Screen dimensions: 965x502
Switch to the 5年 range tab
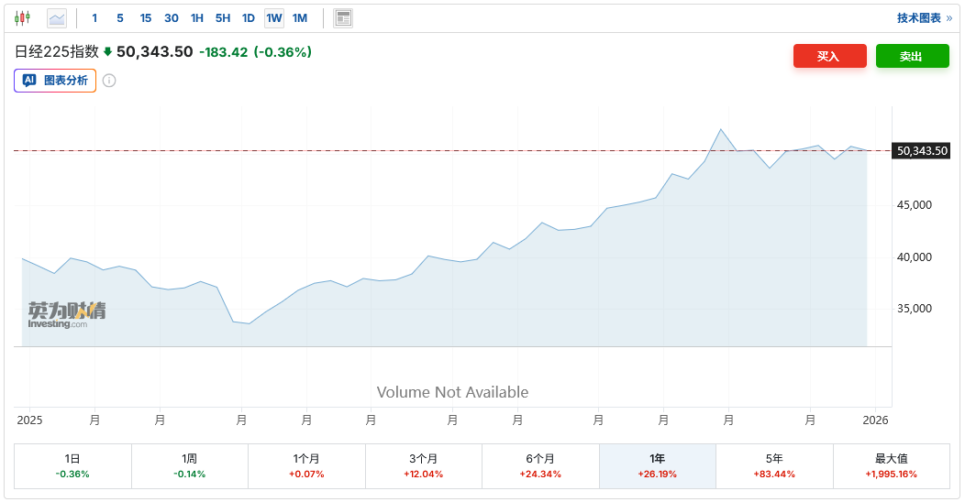(x=774, y=465)
